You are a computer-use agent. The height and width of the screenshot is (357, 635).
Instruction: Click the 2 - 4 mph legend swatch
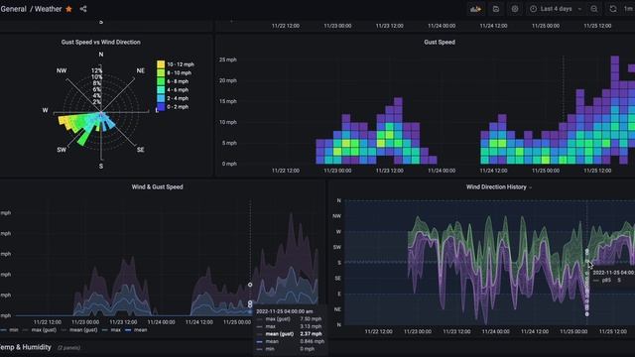(x=161, y=98)
